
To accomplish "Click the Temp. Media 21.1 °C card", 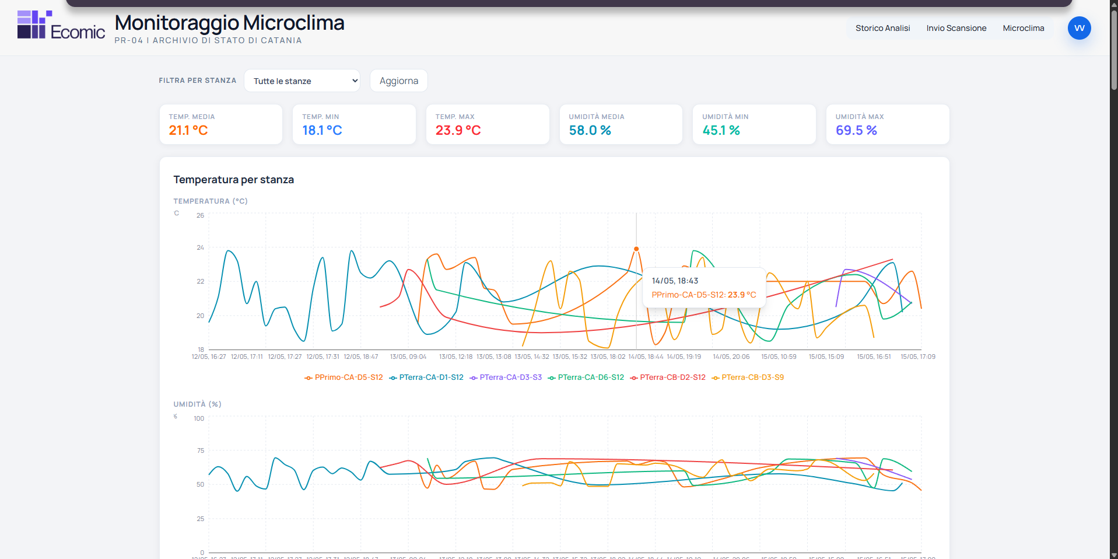I will click(x=221, y=124).
